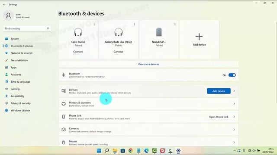Click View more devices link
This screenshot has width=277, height=155.
(148, 64)
